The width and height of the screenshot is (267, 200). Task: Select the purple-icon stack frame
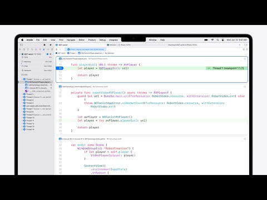click(x=38, y=91)
